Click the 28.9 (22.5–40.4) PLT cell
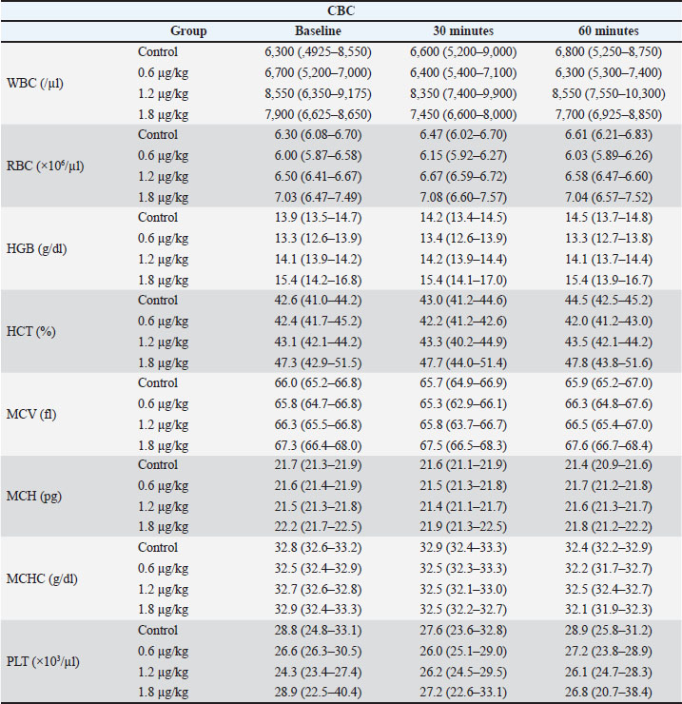 tap(318, 692)
